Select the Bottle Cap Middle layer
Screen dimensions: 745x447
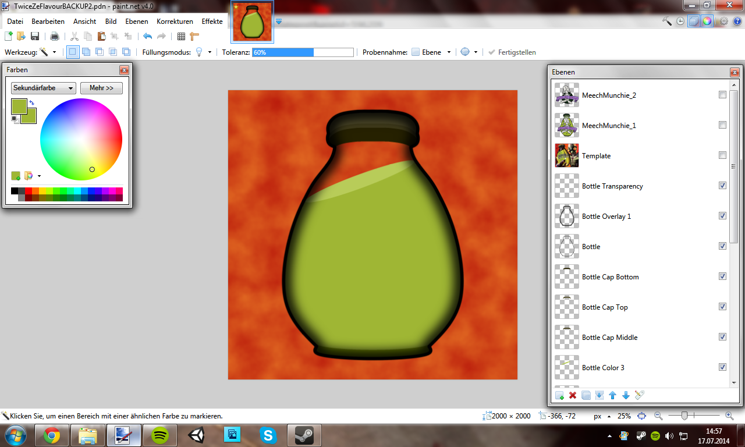(x=609, y=338)
